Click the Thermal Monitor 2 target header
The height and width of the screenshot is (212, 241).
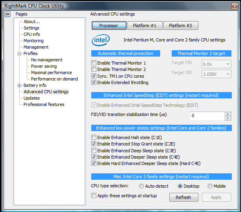pos(201,53)
